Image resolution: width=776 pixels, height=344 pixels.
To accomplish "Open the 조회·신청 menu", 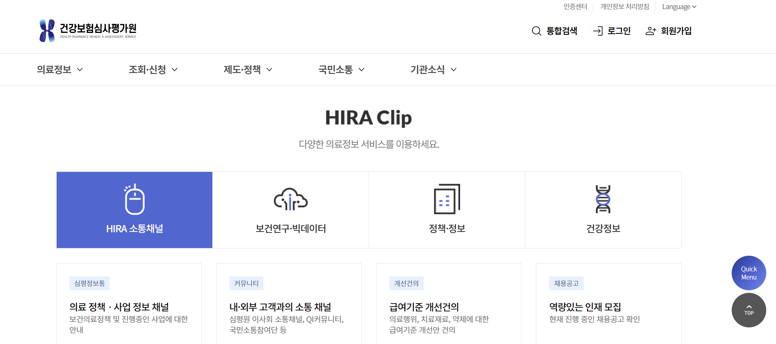I will click(148, 69).
